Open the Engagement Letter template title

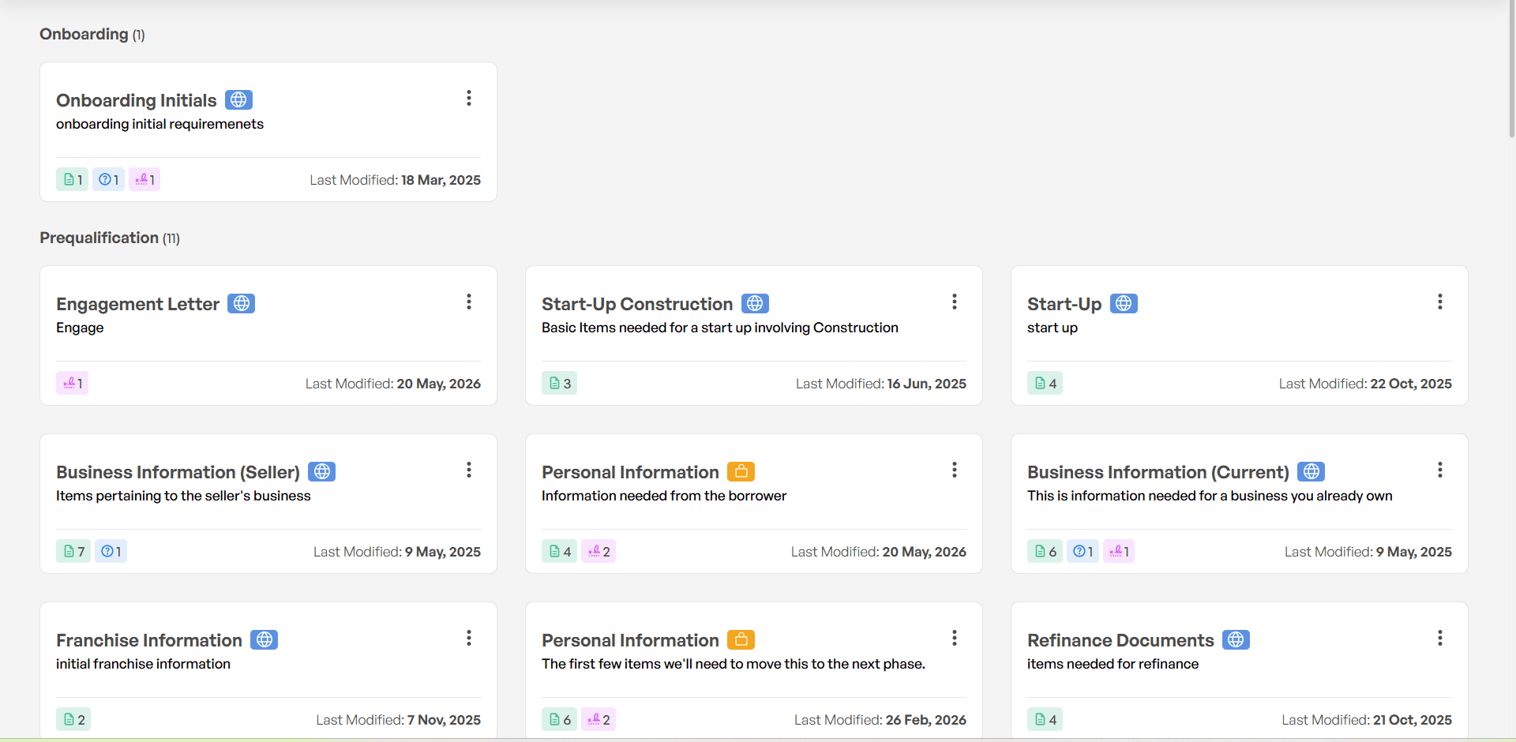[x=137, y=304]
